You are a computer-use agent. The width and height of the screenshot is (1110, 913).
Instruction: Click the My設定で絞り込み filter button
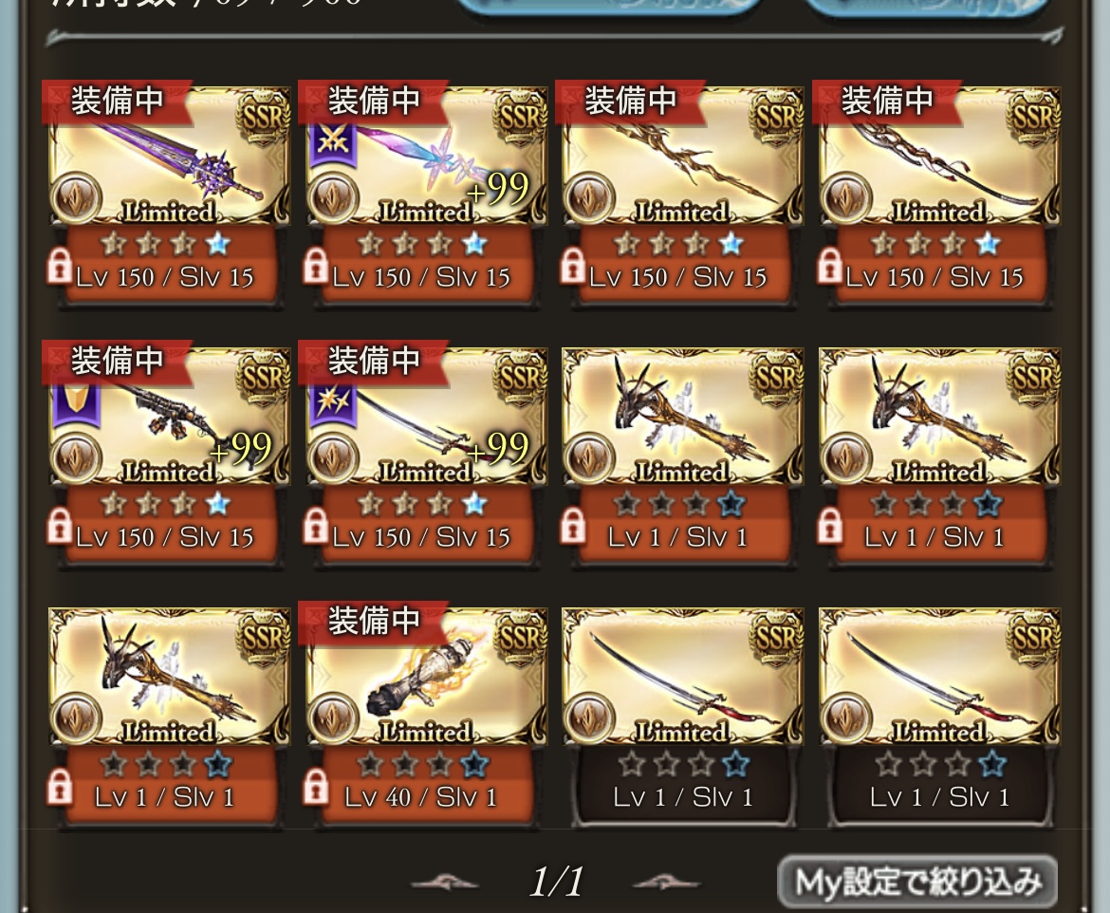tap(917, 882)
